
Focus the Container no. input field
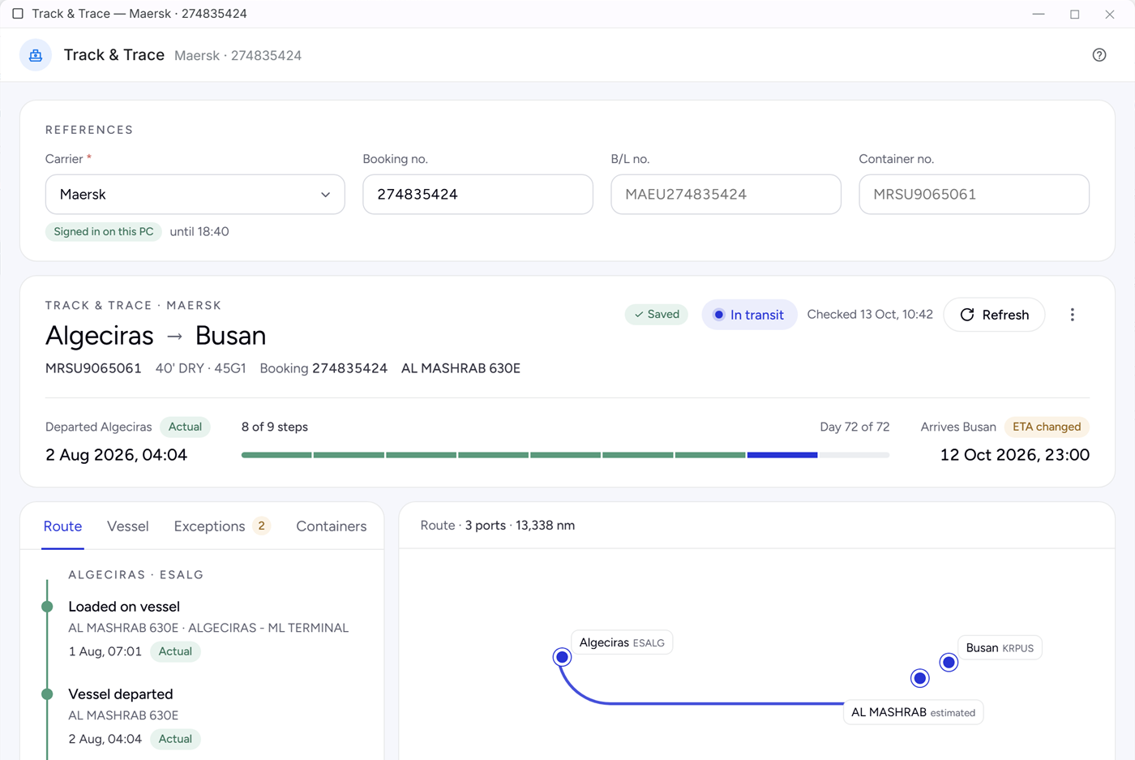point(974,195)
